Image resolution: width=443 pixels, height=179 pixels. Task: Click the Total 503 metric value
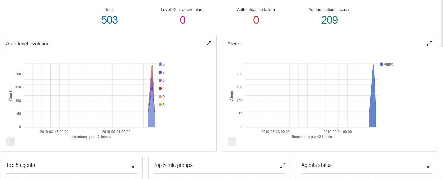point(109,20)
